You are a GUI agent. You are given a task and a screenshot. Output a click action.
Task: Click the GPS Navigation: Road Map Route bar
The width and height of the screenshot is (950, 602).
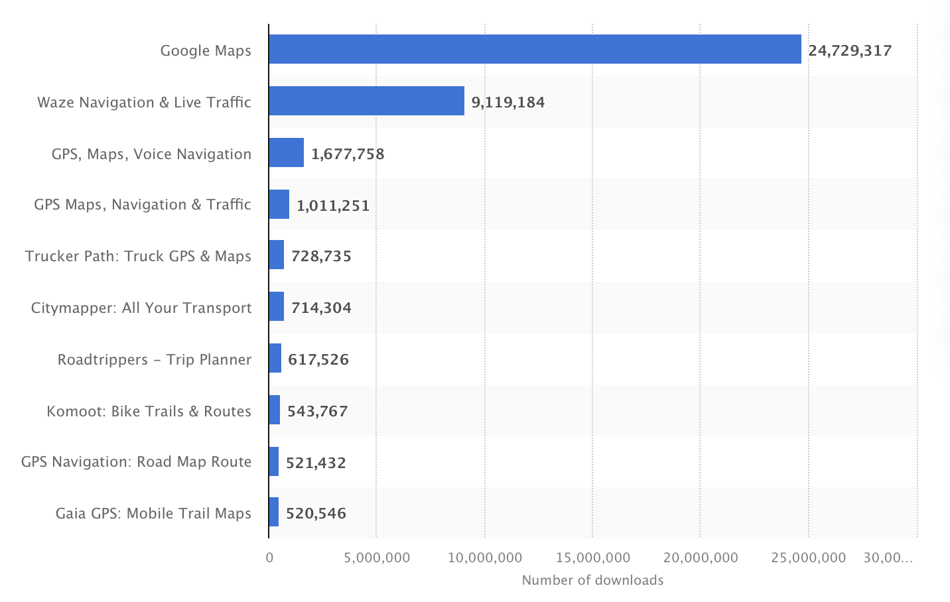[274, 461]
